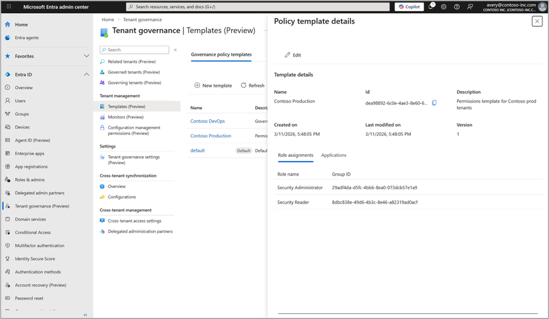The height and width of the screenshot is (319, 549).
Task: Open Overview under Entra ID
Action: pos(24,88)
